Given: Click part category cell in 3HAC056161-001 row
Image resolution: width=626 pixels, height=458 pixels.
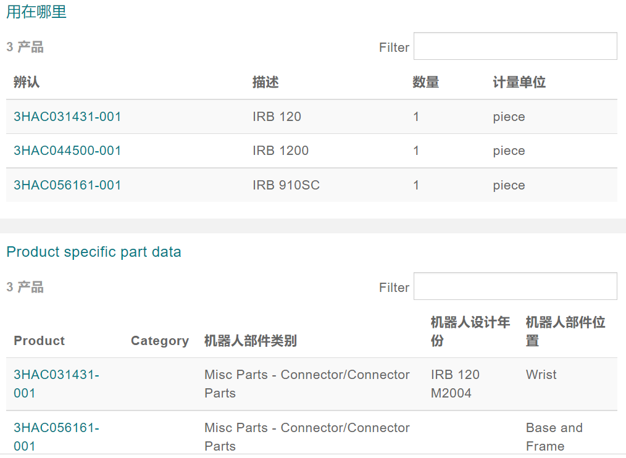Looking at the screenshot, I should [307, 436].
